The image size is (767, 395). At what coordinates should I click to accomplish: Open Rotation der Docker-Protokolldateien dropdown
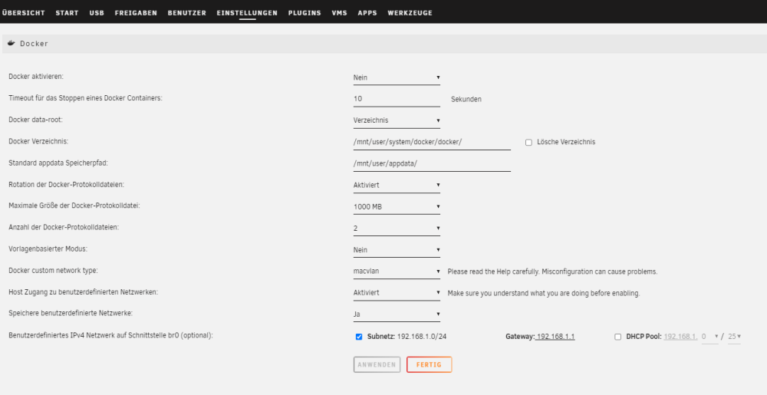pos(397,185)
